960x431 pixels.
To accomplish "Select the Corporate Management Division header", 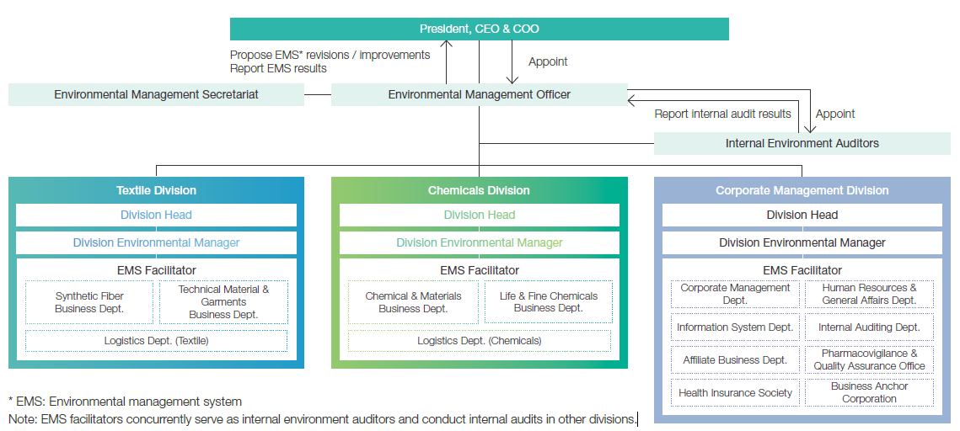I will pos(802,190).
